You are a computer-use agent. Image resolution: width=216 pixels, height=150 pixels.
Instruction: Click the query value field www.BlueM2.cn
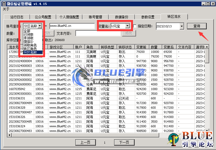coord(72,26)
